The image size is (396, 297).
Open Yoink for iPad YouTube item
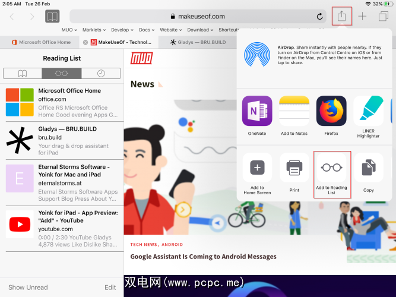(62, 229)
